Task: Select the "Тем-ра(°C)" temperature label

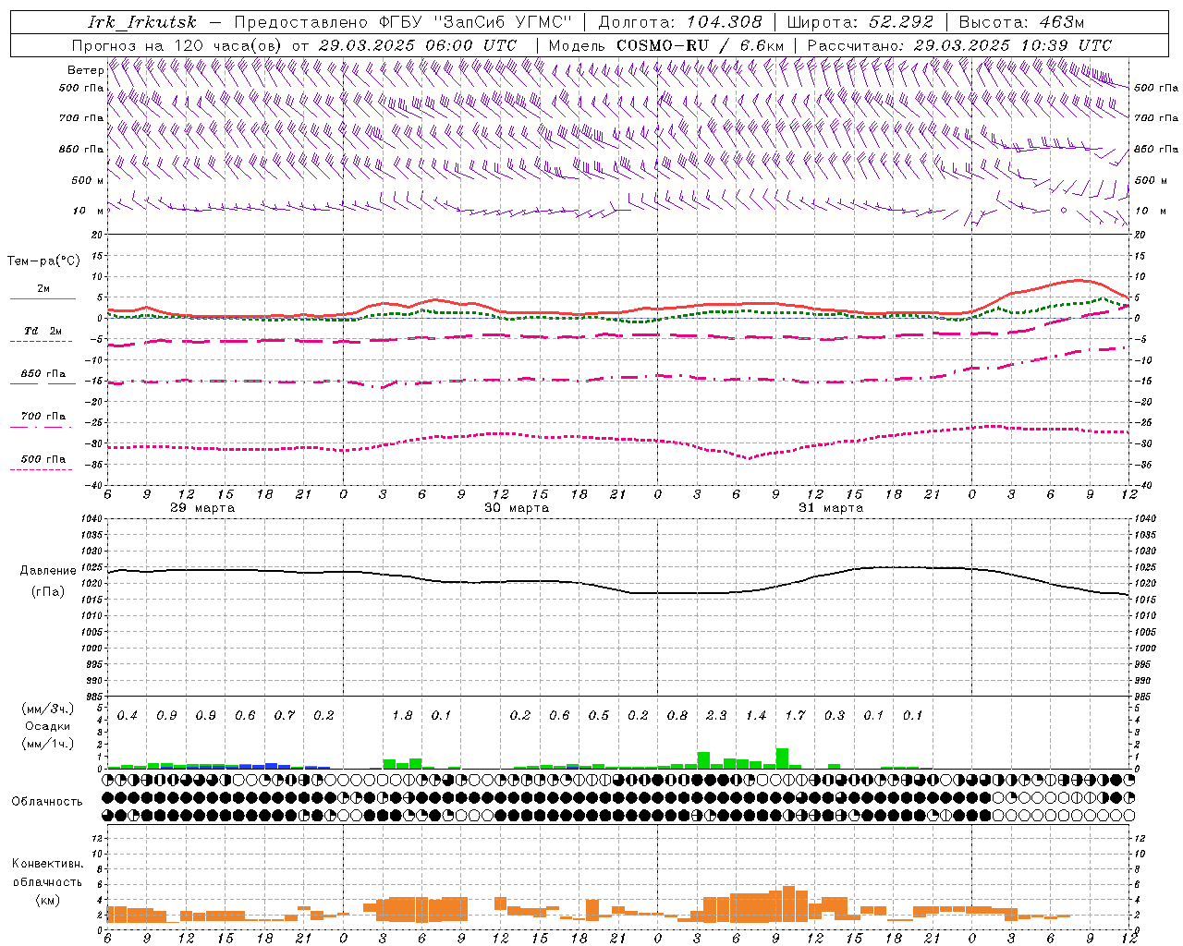Action: (x=43, y=261)
